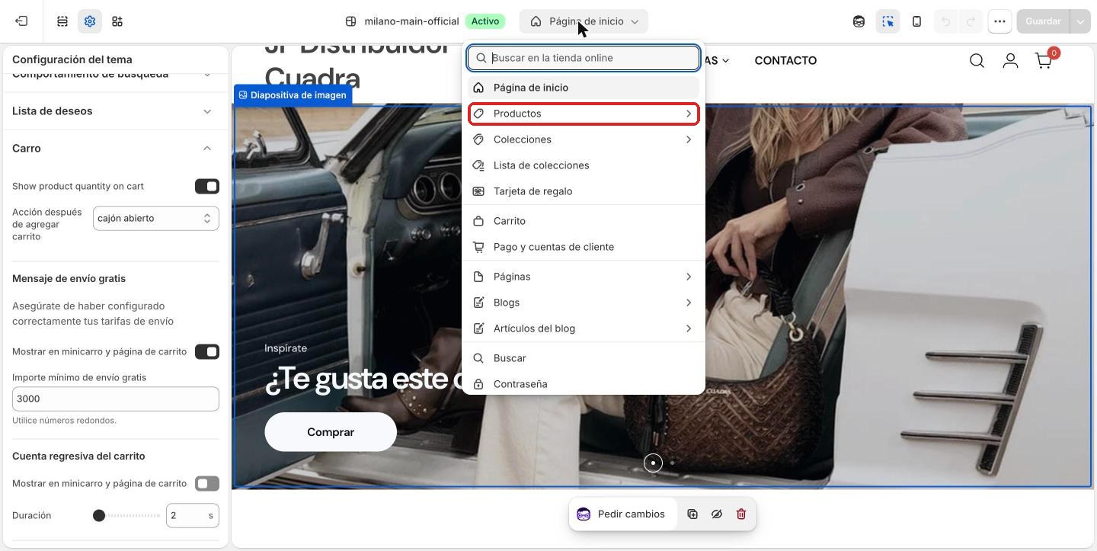Collapse the Carro section

coord(116,149)
